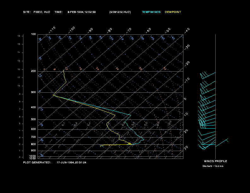Click the 'FIXED, HUD' site name
This screenshot has width=250, height=193.
click(x=42, y=12)
